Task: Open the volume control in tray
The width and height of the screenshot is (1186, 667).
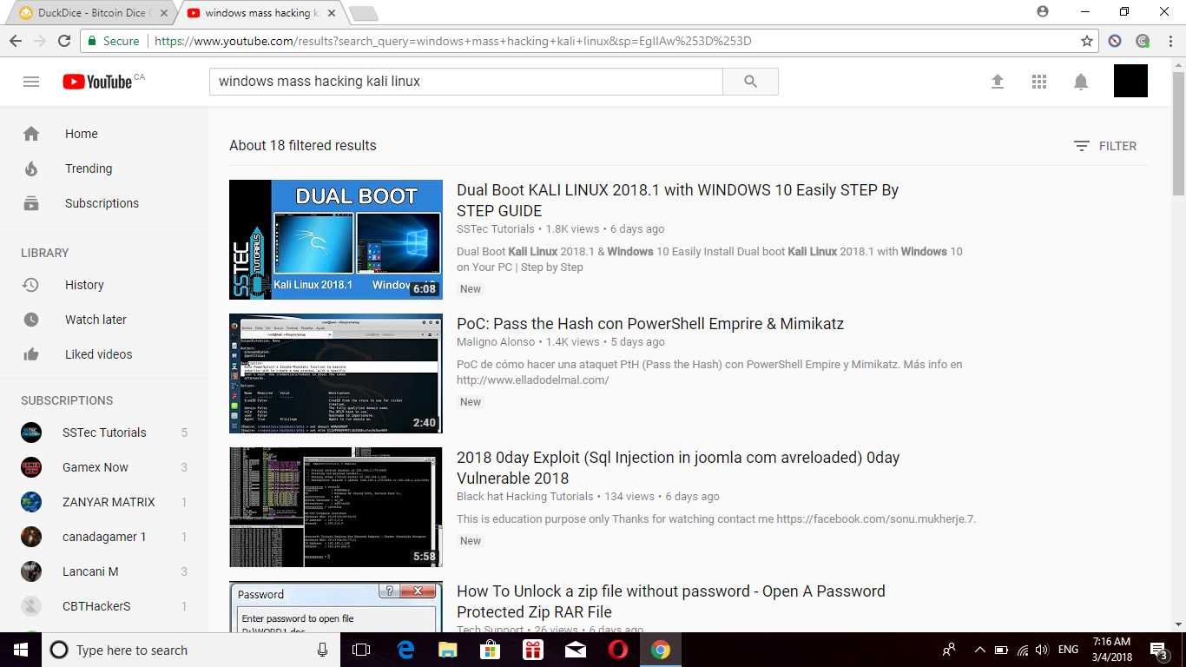Action: click(1042, 650)
